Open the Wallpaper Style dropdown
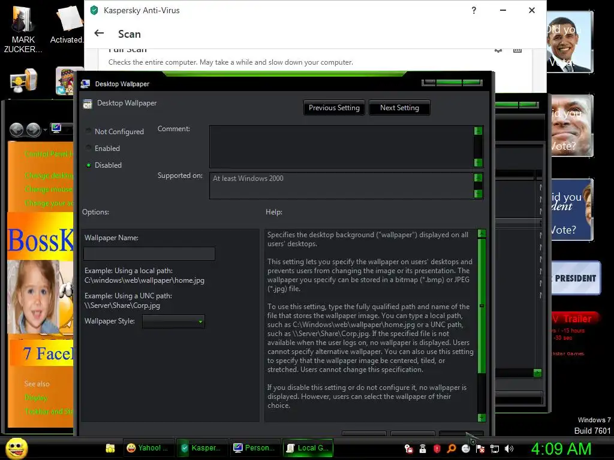The height and width of the screenshot is (460, 614). [x=173, y=322]
